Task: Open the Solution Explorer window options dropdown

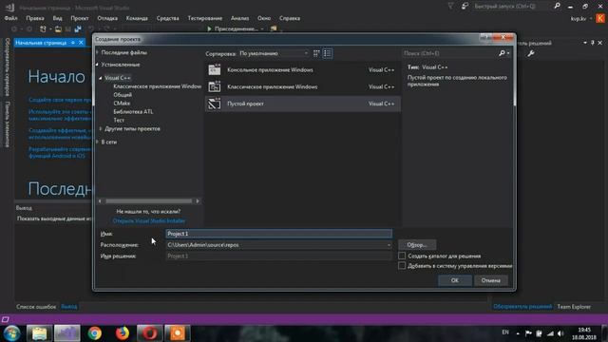Action: pyautogui.click(x=585, y=43)
